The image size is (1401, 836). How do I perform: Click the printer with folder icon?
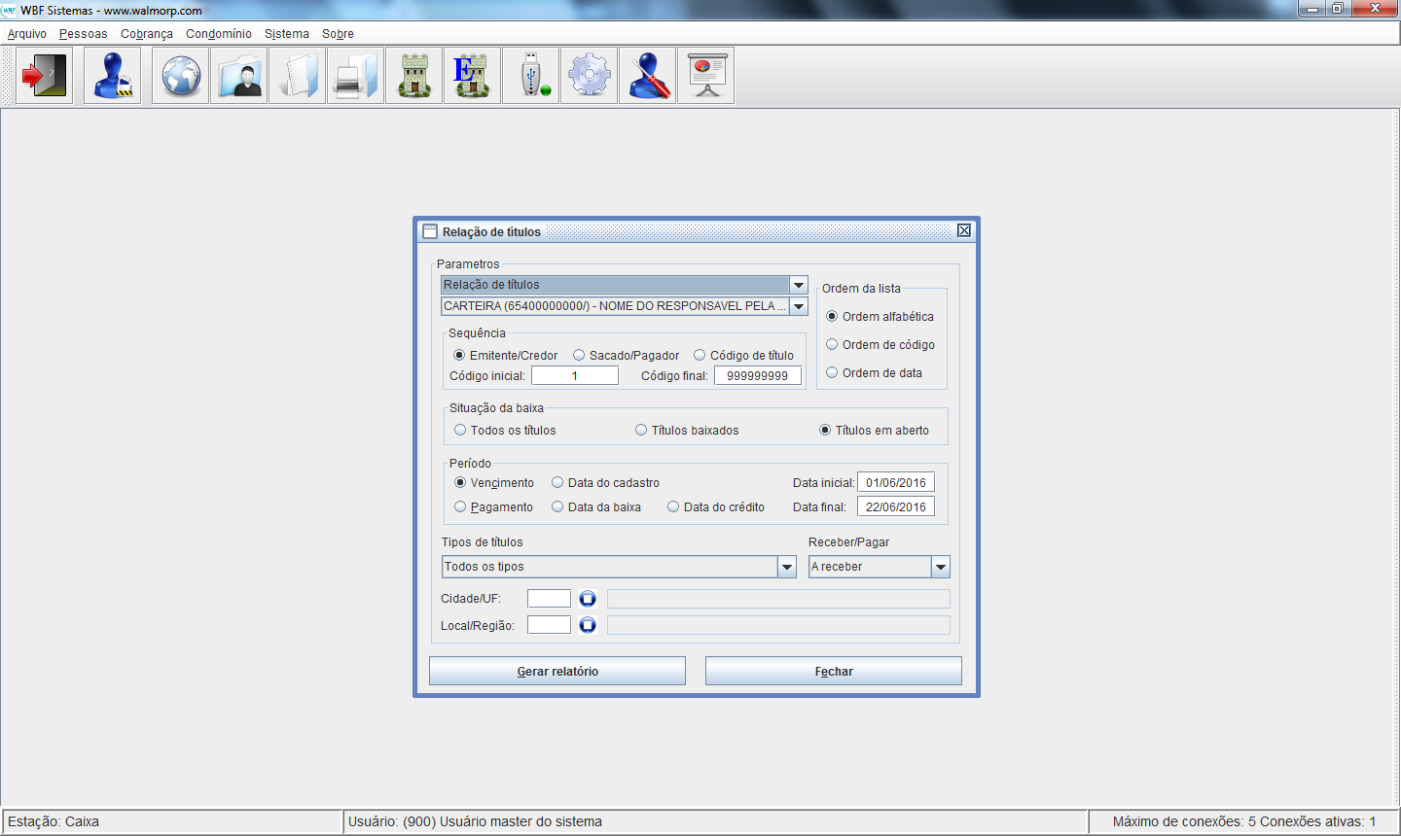coord(356,76)
